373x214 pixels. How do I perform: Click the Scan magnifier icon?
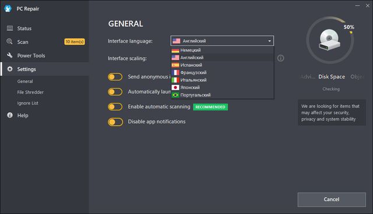pos(9,41)
